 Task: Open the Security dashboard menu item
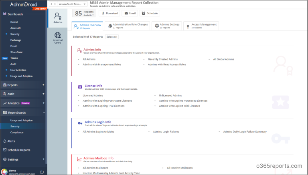click(15, 34)
